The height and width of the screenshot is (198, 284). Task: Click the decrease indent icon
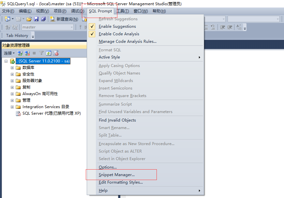point(222,27)
